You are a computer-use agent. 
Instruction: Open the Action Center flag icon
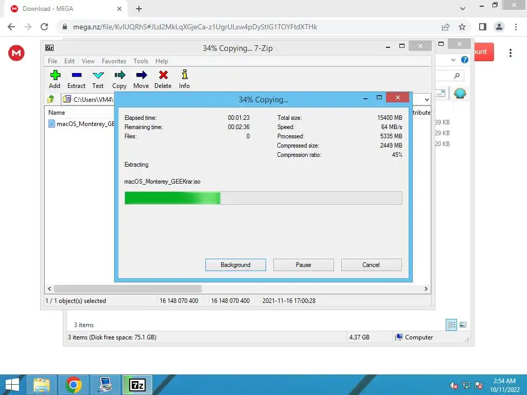click(x=479, y=385)
